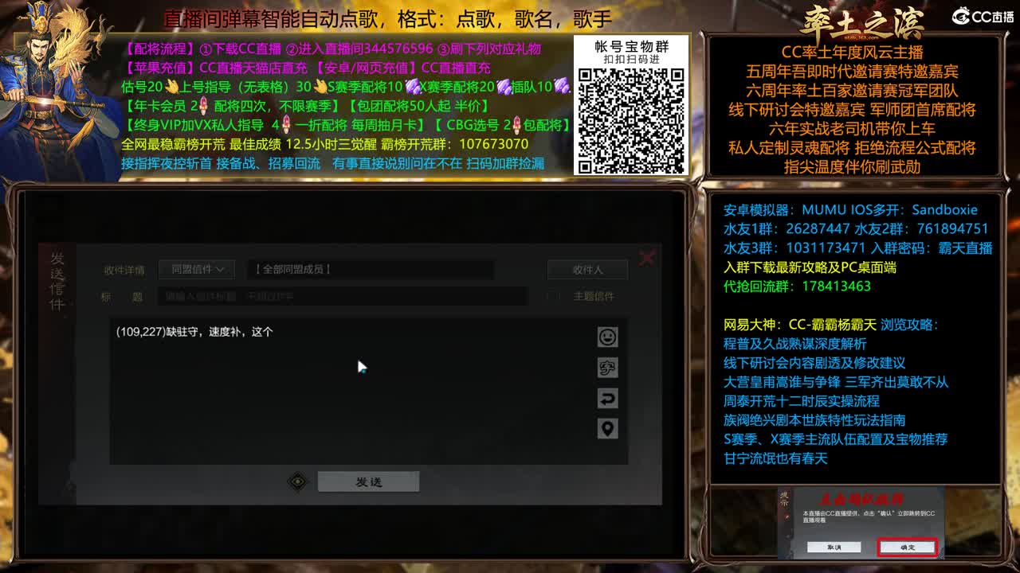This screenshot has width=1020, height=573.
Task: Click the return-arrow icon in mail editor
Action: tap(607, 399)
